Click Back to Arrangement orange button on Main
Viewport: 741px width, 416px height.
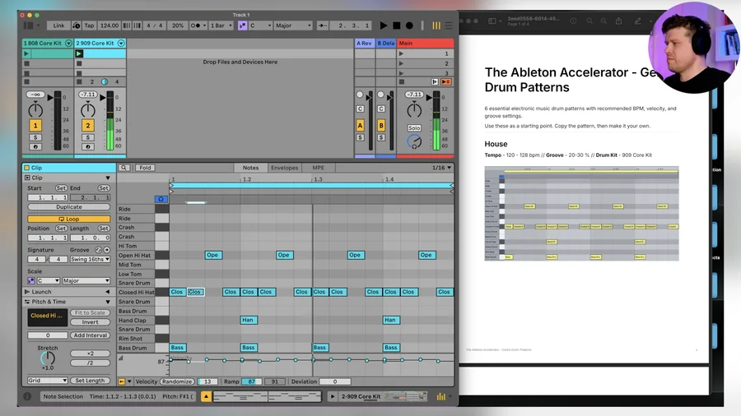pyautogui.click(x=445, y=81)
